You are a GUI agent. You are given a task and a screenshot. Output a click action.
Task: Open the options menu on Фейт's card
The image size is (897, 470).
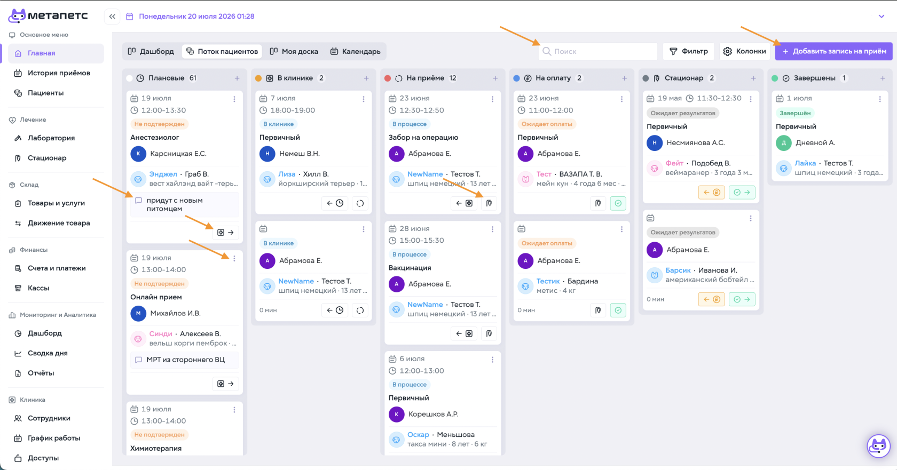point(751,99)
